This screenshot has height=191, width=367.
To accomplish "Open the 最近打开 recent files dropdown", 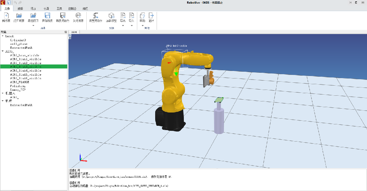I will 33,25.
